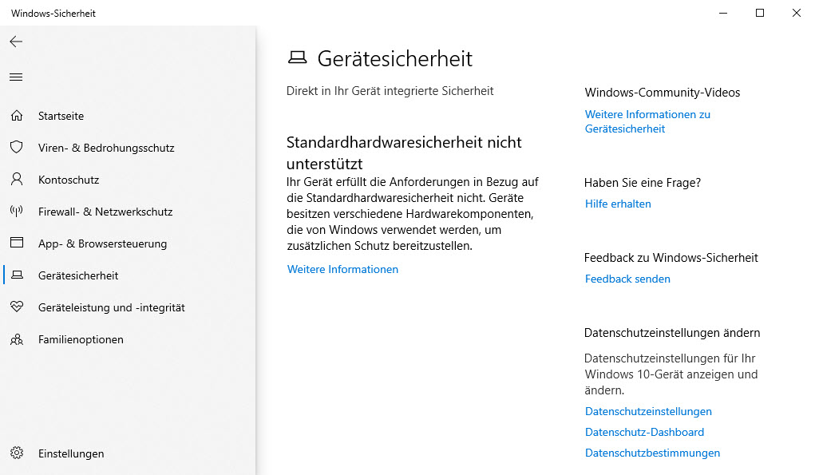Click the back arrow icon
Screen dimensions: 815x475
coord(16,42)
